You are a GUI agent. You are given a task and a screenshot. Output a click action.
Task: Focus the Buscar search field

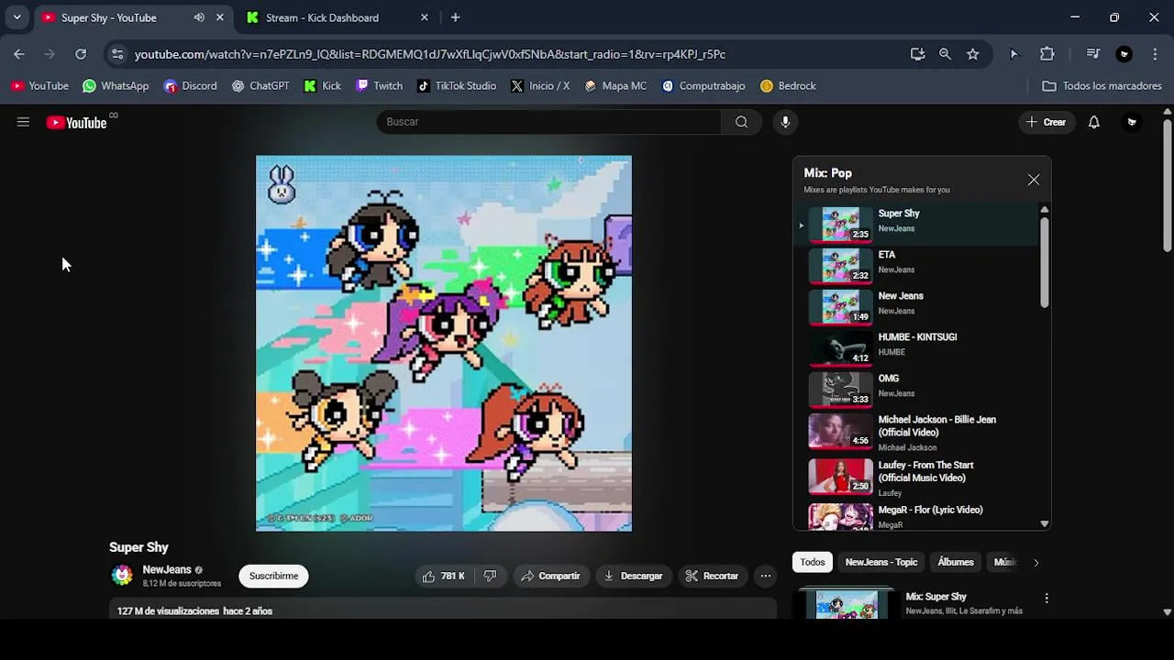pyautogui.click(x=548, y=122)
